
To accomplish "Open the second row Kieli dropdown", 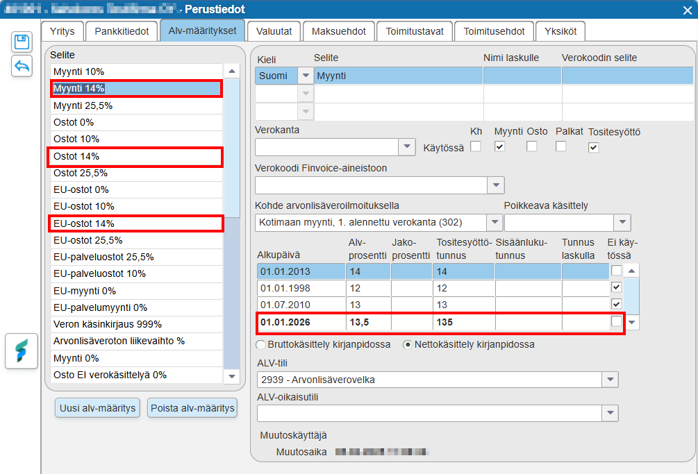I will point(306,94).
